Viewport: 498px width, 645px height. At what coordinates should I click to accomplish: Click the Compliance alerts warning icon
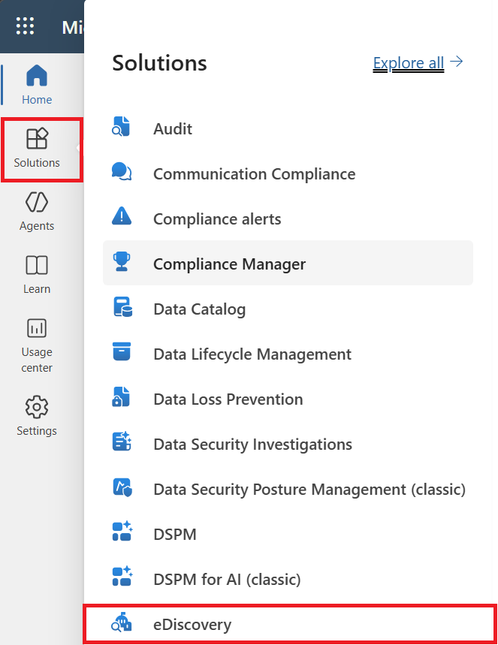(122, 216)
